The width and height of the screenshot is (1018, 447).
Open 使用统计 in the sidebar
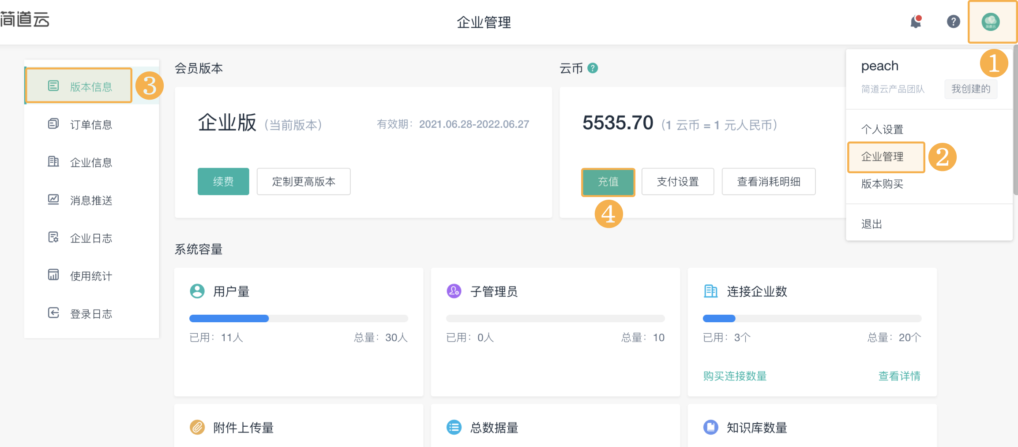click(91, 276)
